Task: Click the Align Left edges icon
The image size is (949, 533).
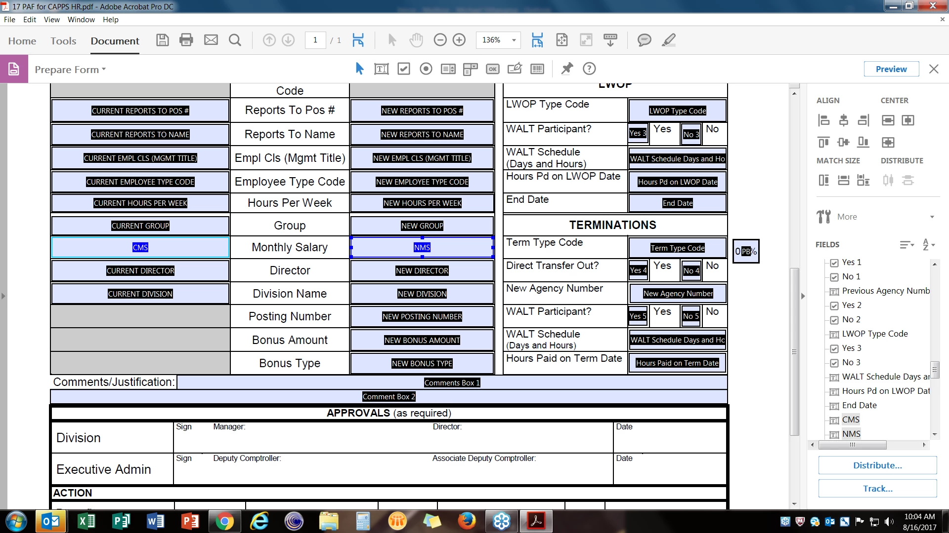Action: [x=823, y=120]
